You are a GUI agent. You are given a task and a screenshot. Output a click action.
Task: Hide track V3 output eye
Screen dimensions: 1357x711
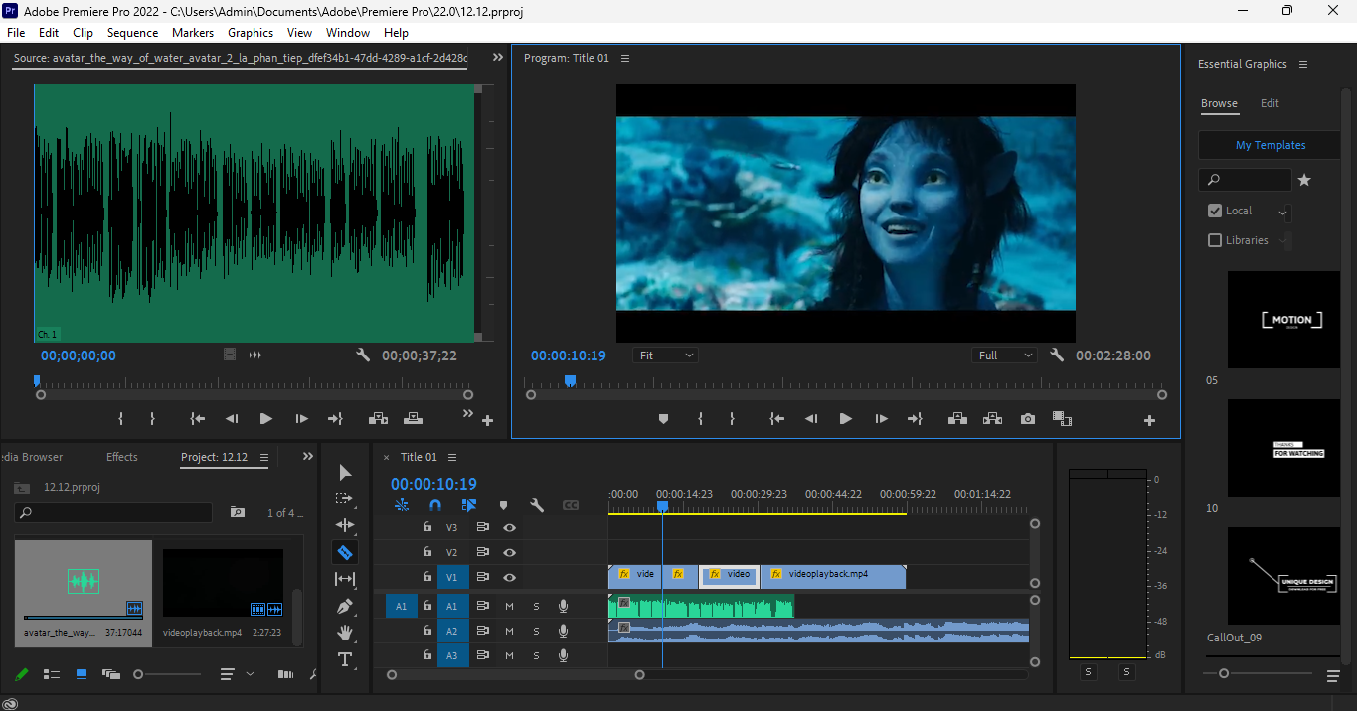(509, 527)
